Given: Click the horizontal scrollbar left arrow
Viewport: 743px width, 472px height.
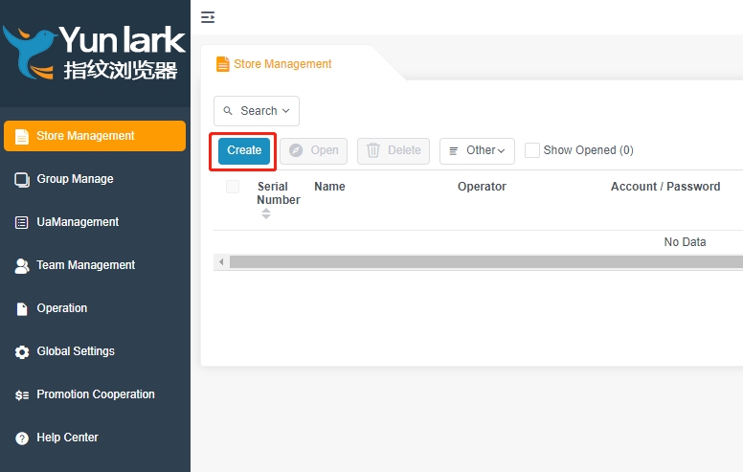Looking at the screenshot, I should coord(221,261).
